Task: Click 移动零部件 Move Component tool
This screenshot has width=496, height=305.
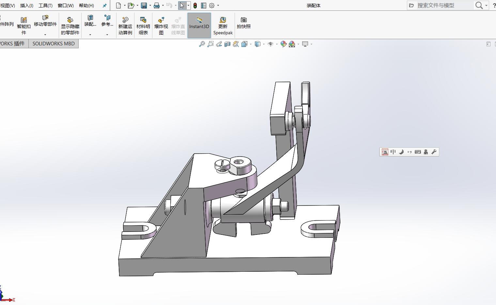Action: click(x=45, y=21)
